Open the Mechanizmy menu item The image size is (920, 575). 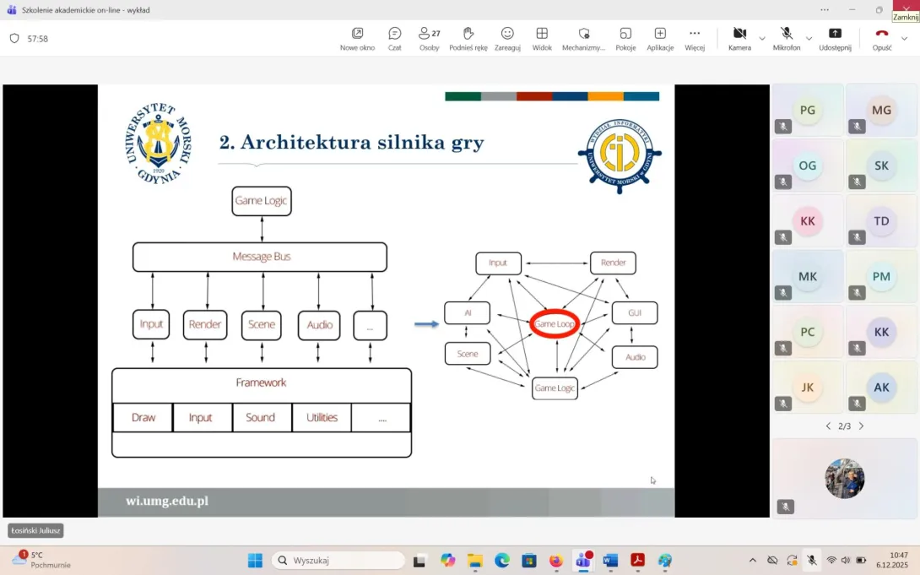point(583,38)
